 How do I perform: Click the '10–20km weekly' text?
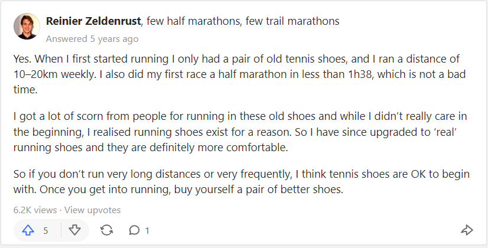[54, 74]
